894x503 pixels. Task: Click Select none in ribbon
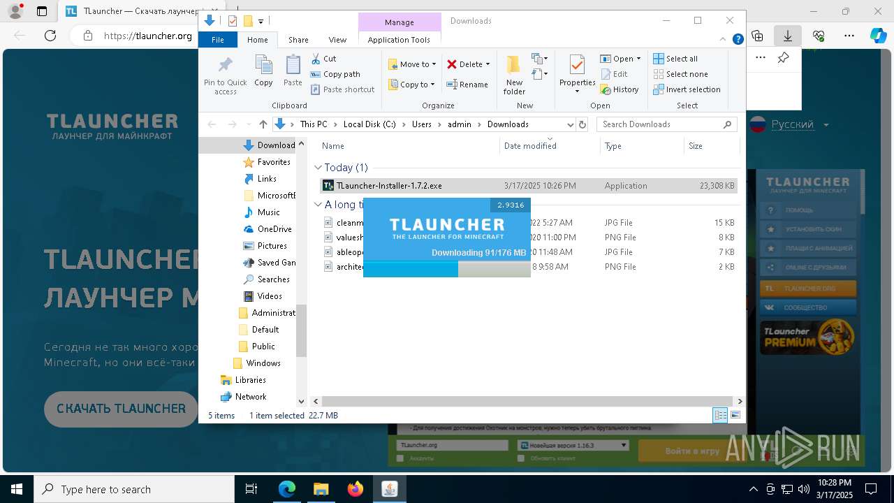(680, 74)
